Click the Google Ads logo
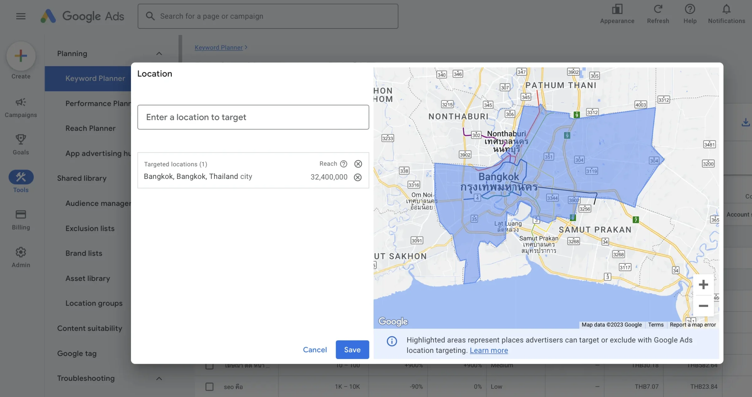The image size is (752, 397). pyautogui.click(x=82, y=16)
